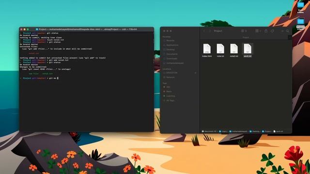
Task: Click the 'touch note2.txt' command line
Action: click(x=42, y=40)
